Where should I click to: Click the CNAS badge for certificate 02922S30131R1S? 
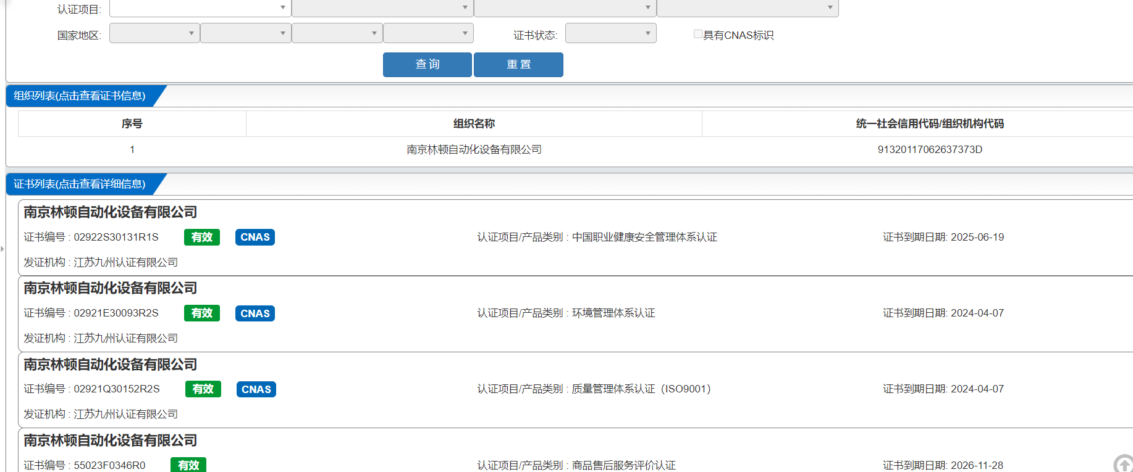tap(255, 237)
